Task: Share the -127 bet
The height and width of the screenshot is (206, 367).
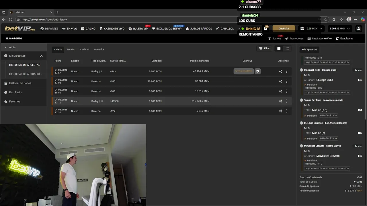Action: 280,111
